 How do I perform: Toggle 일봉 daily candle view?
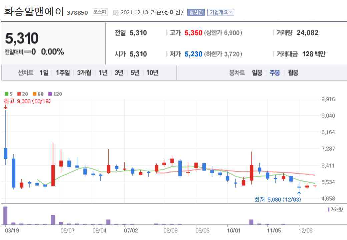(x=256, y=73)
